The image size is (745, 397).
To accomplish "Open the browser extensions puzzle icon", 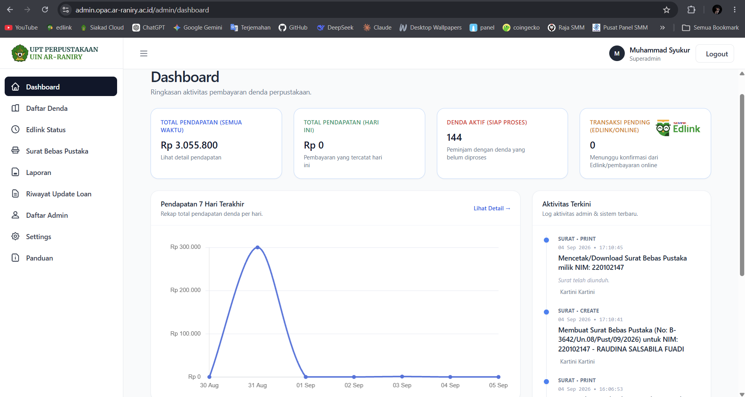I will (x=691, y=10).
